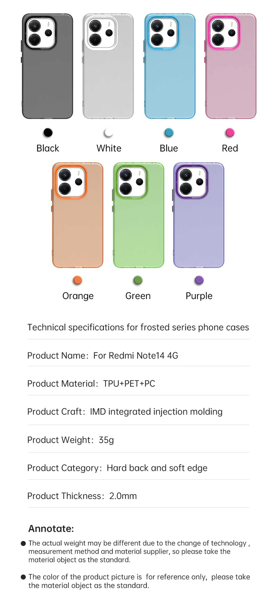Select the white frosted phone case image
This screenshot has width=277, height=607.
point(108,66)
